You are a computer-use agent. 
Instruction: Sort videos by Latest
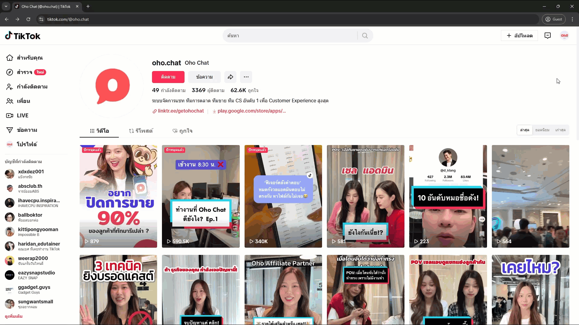(525, 130)
